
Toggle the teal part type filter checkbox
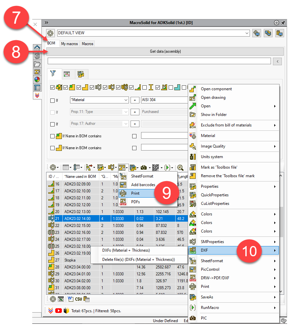coord(171,88)
